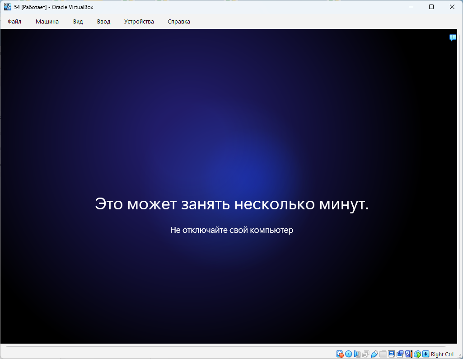Open the network adapters indicator
This screenshot has width=463, height=359.
[365, 354]
